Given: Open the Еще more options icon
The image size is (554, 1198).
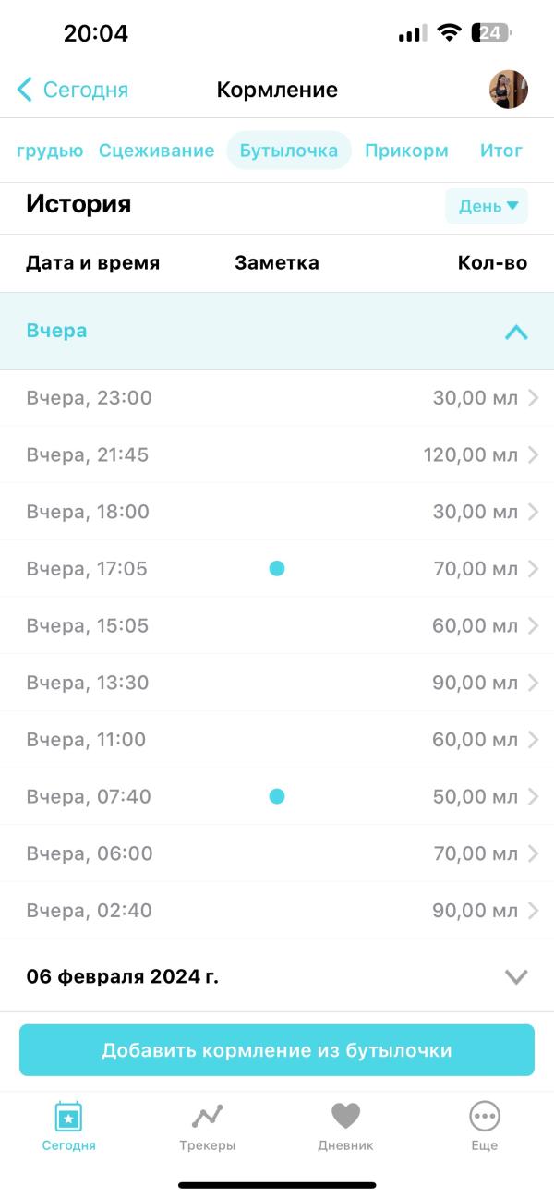Looking at the screenshot, I should pyautogui.click(x=484, y=1117).
